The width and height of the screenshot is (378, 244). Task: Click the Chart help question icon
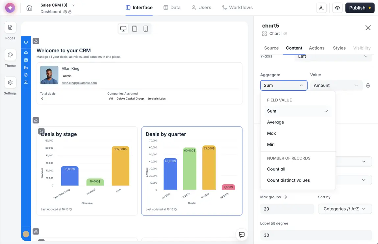coord(285,33)
